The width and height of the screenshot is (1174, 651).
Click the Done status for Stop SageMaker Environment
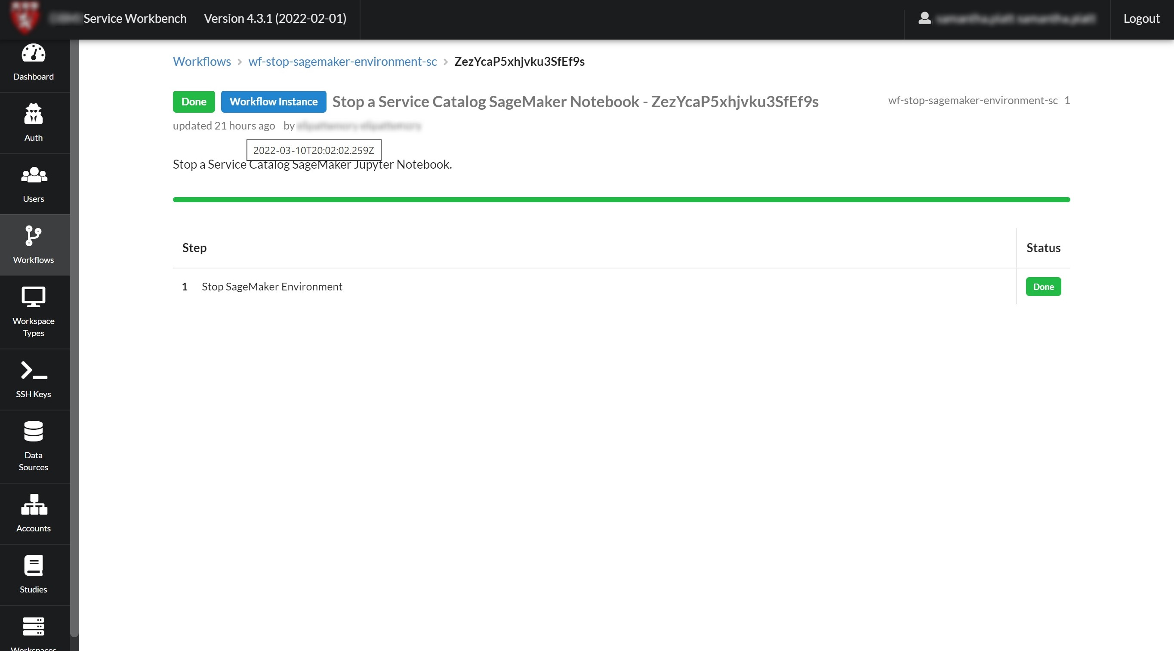pyautogui.click(x=1043, y=286)
